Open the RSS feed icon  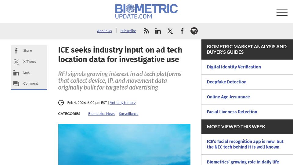click(x=146, y=31)
